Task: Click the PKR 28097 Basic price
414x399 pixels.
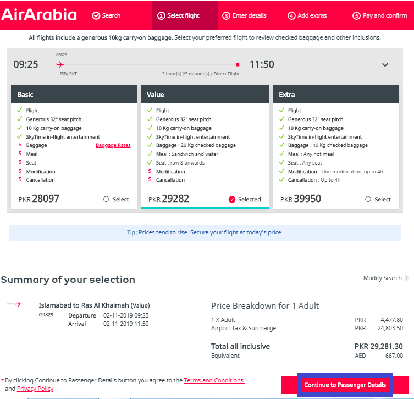Action: tap(39, 199)
